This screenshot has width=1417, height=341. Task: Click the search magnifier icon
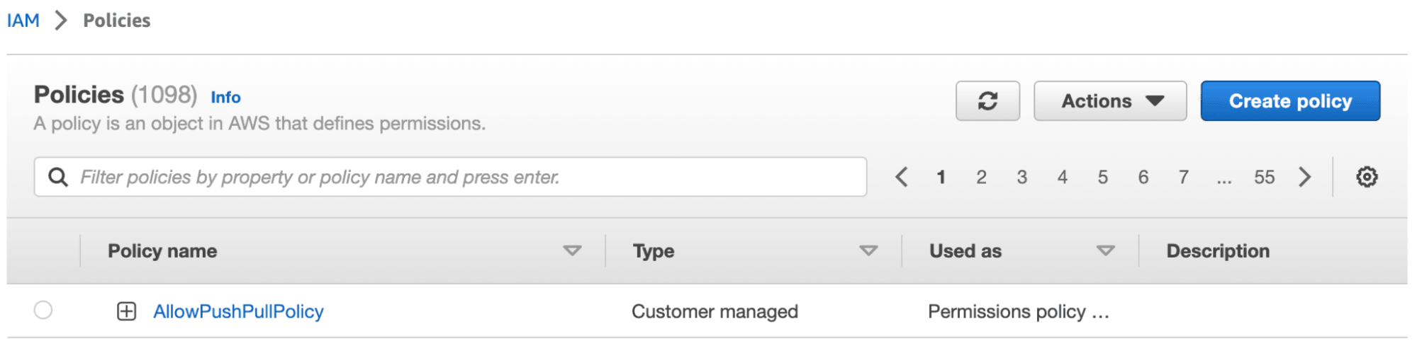(x=58, y=177)
